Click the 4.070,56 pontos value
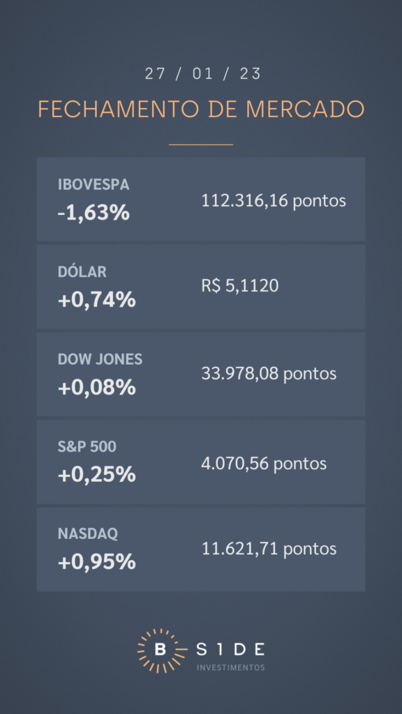 point(264,464)
